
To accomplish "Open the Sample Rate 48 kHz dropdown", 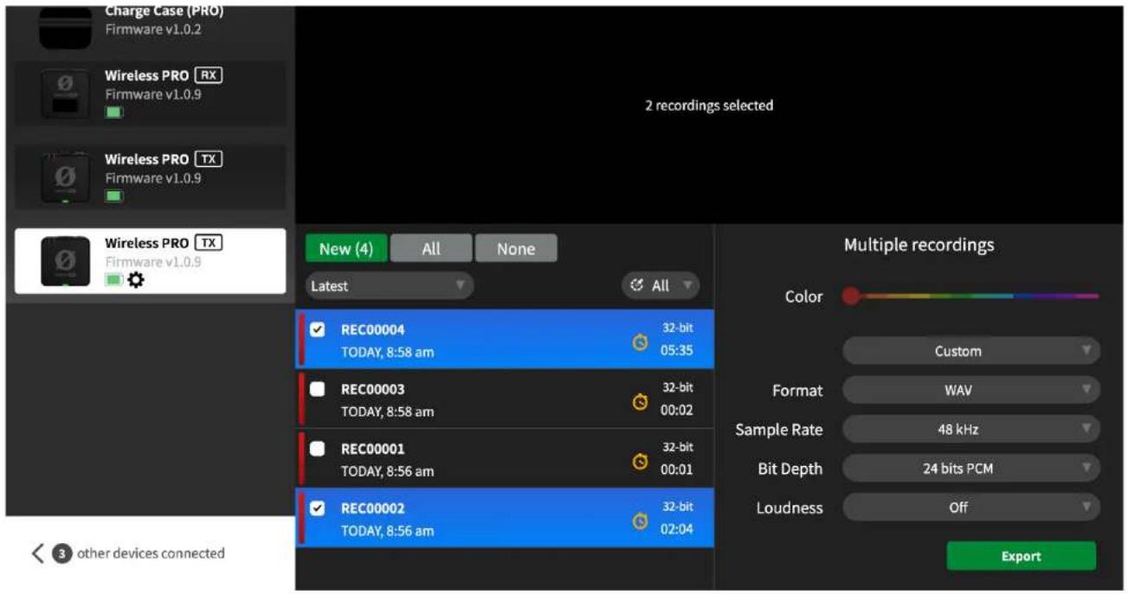I will [970, 429].
